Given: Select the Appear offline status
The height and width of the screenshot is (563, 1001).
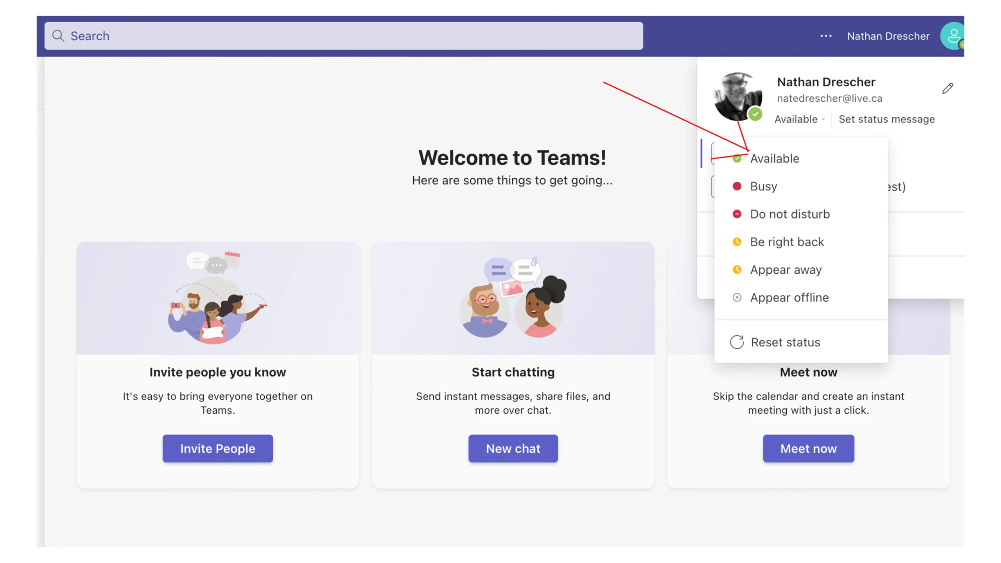Looking at the screenshot, I should tap(789, 297).
